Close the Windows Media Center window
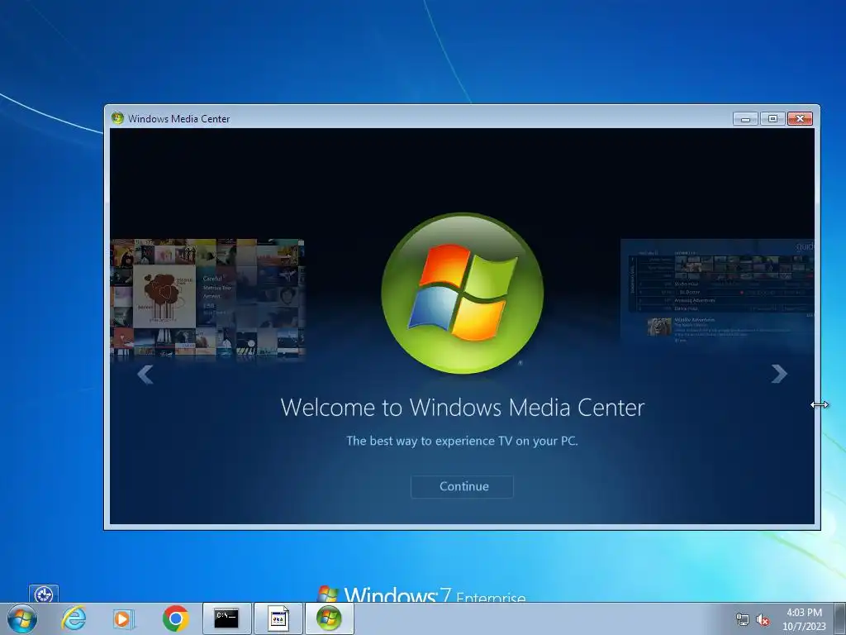Screen dimensions: 846x635 pyautogui.click(x=800, y=119)
